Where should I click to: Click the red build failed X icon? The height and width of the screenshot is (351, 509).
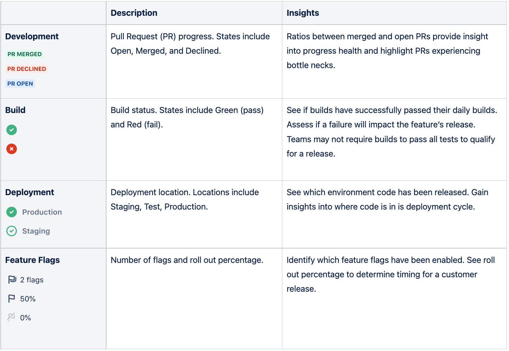pos(12,149)
